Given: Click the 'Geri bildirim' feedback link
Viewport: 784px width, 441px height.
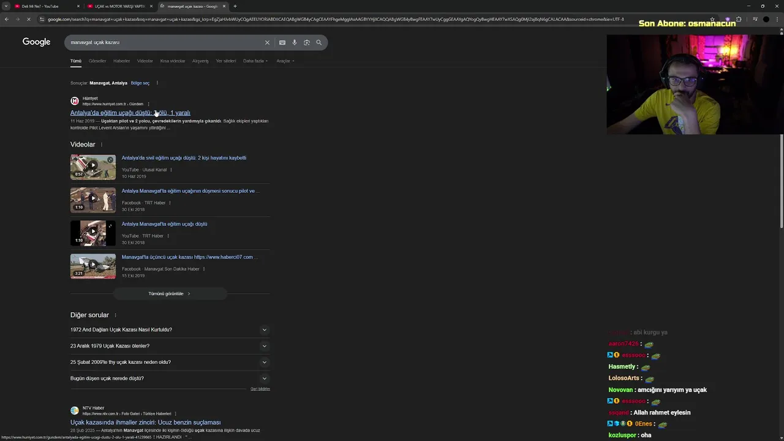Looking at the screenshot, I should tap(260, 389).
